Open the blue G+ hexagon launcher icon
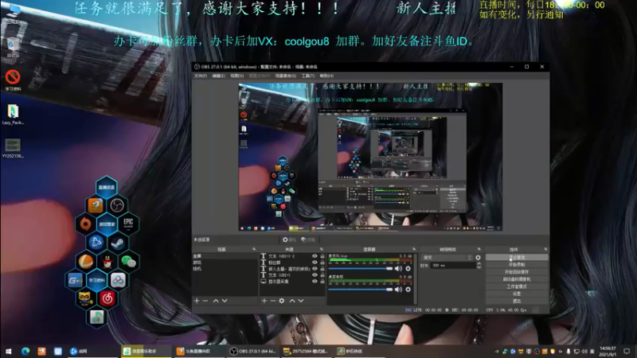The height and width of the screenshot is (358, 637). click(x=75, y=280)
